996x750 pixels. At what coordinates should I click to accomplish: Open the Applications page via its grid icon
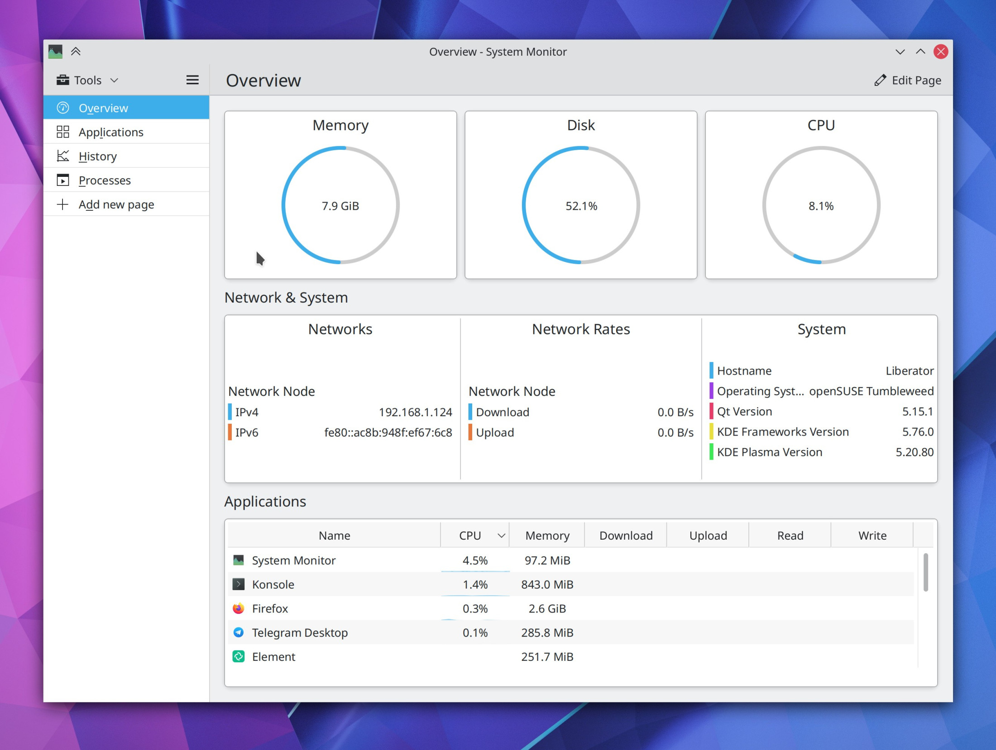pyautogui.click(x=63, y=132)
